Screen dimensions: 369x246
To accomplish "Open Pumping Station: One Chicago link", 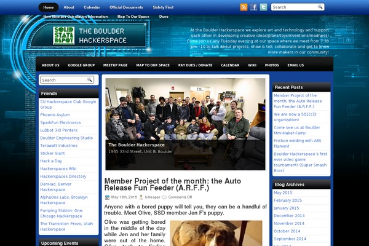I will [x=61, y=213].
